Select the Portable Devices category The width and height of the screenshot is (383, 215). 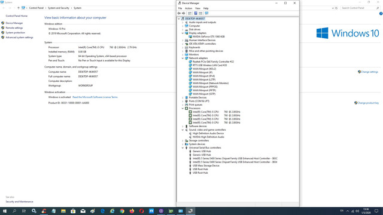click(197, 97)
